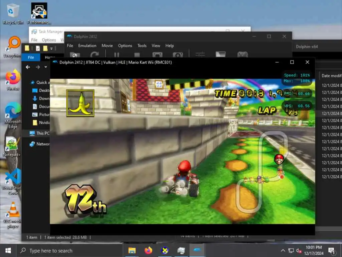Screen dimensions: 342x257
Task: Click the File tab in File Explorer
Action: pos(31,57)
